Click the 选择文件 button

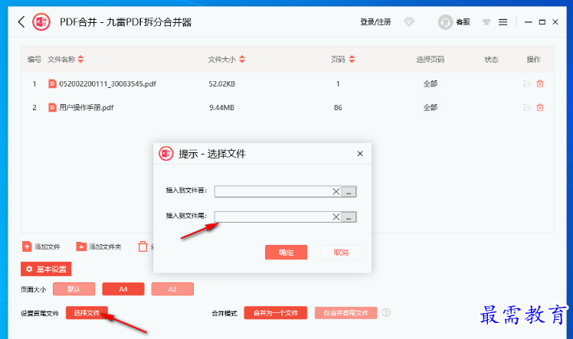point(87,313)
